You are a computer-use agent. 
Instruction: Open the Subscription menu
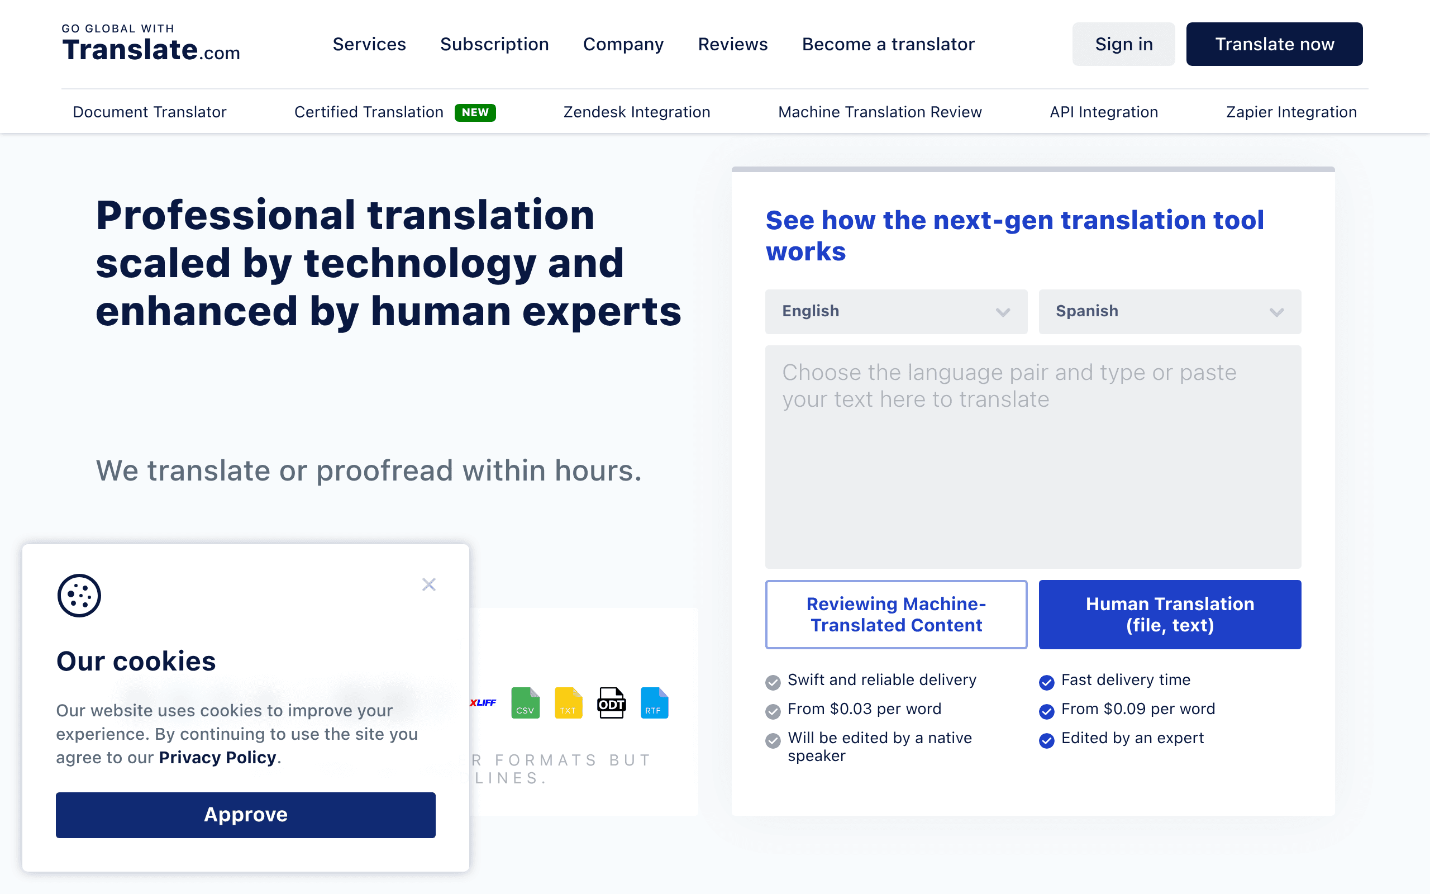[494, 44]
